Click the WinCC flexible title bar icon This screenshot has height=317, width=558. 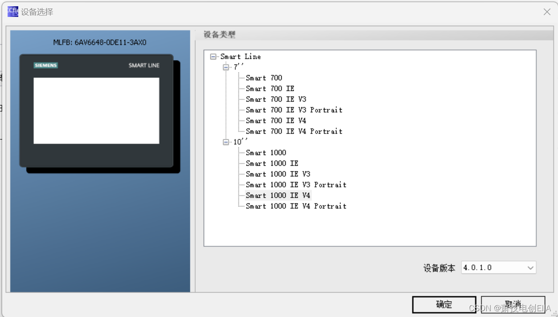pyautogui.click(x=13, y=12)
